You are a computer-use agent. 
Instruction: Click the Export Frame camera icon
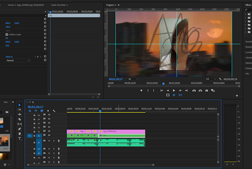tap(207, 90)
